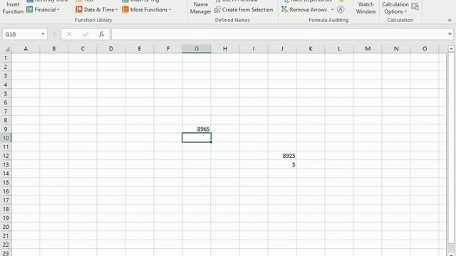Expand the Remove Arrows dropdown arrow
This screenshot has height=256, width=456.
pyautogui.click(x=333, y=9)
